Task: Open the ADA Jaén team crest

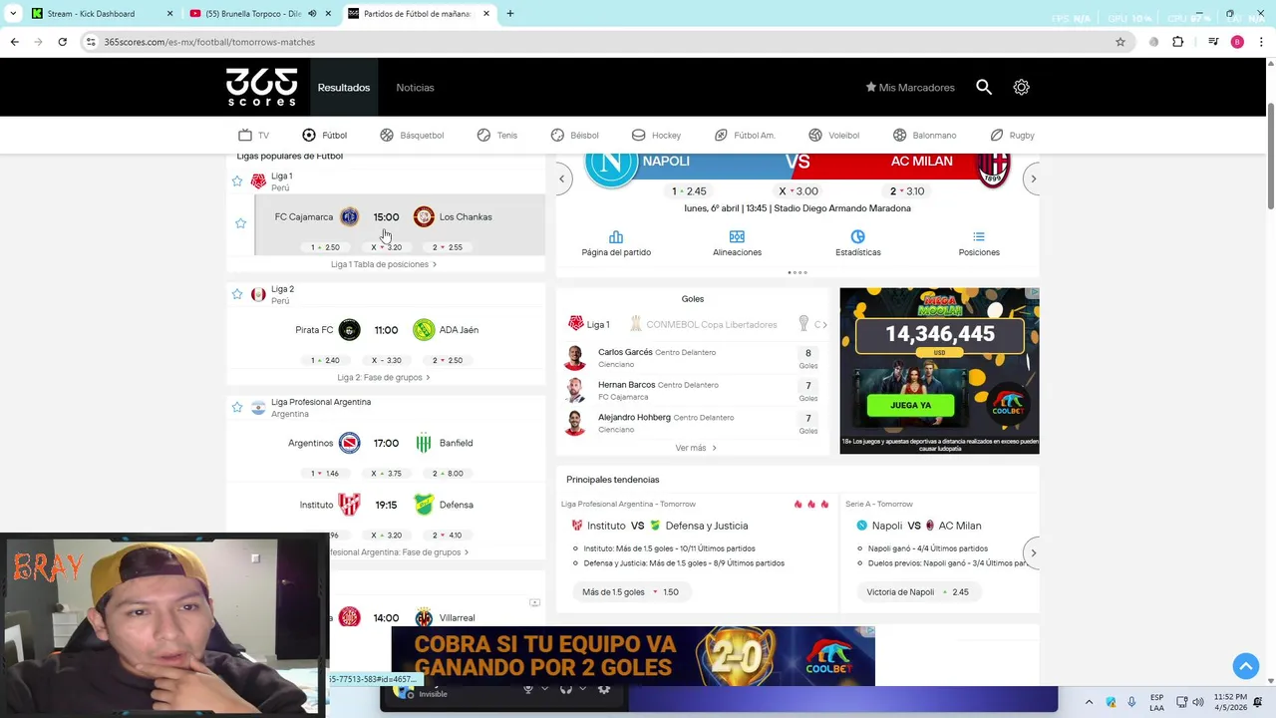Action: point(424,330)
